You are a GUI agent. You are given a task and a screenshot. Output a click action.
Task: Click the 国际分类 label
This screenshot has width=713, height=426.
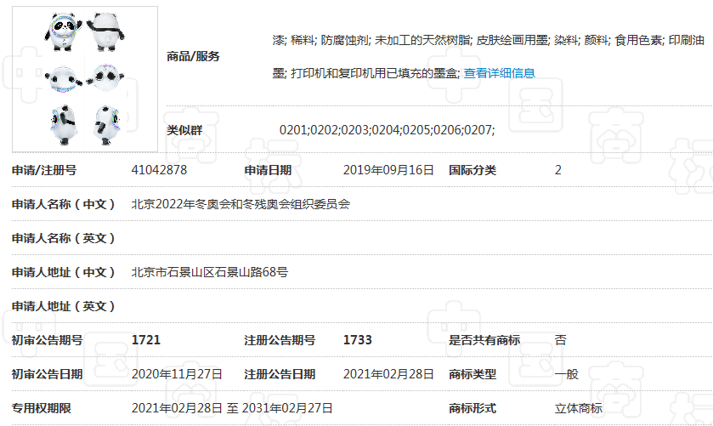point(473,170)
